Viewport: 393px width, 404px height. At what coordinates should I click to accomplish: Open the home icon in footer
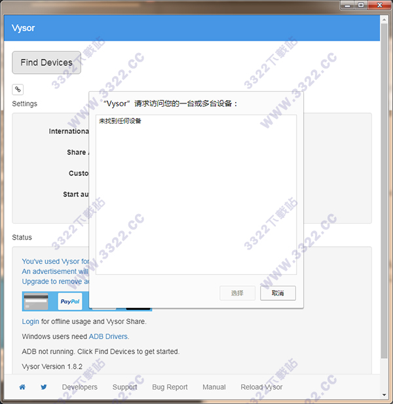[x=22, y=387]
